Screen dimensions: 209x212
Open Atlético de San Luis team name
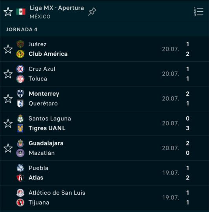pyautogui.click(x=57, y=193)
